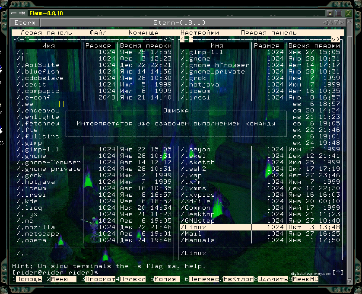The width and height of the screenshot is (362, 294).
Task: Select '/.gnome_private' in left panel
Action: point(94,169)
